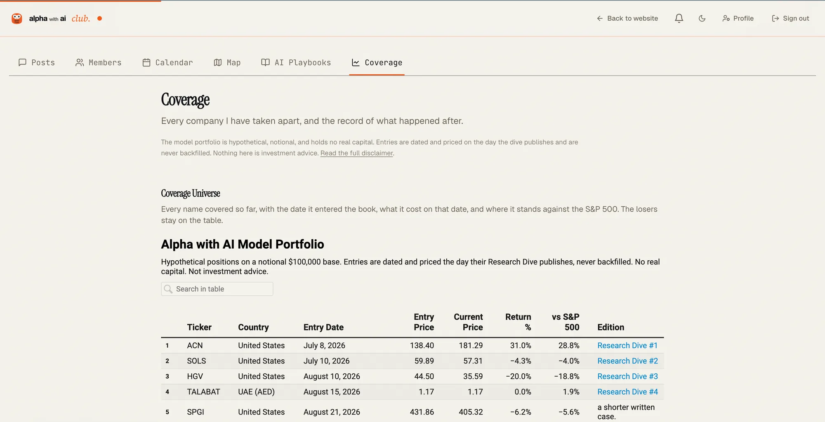Open notifications bell icon

click(x=679, y=18)
